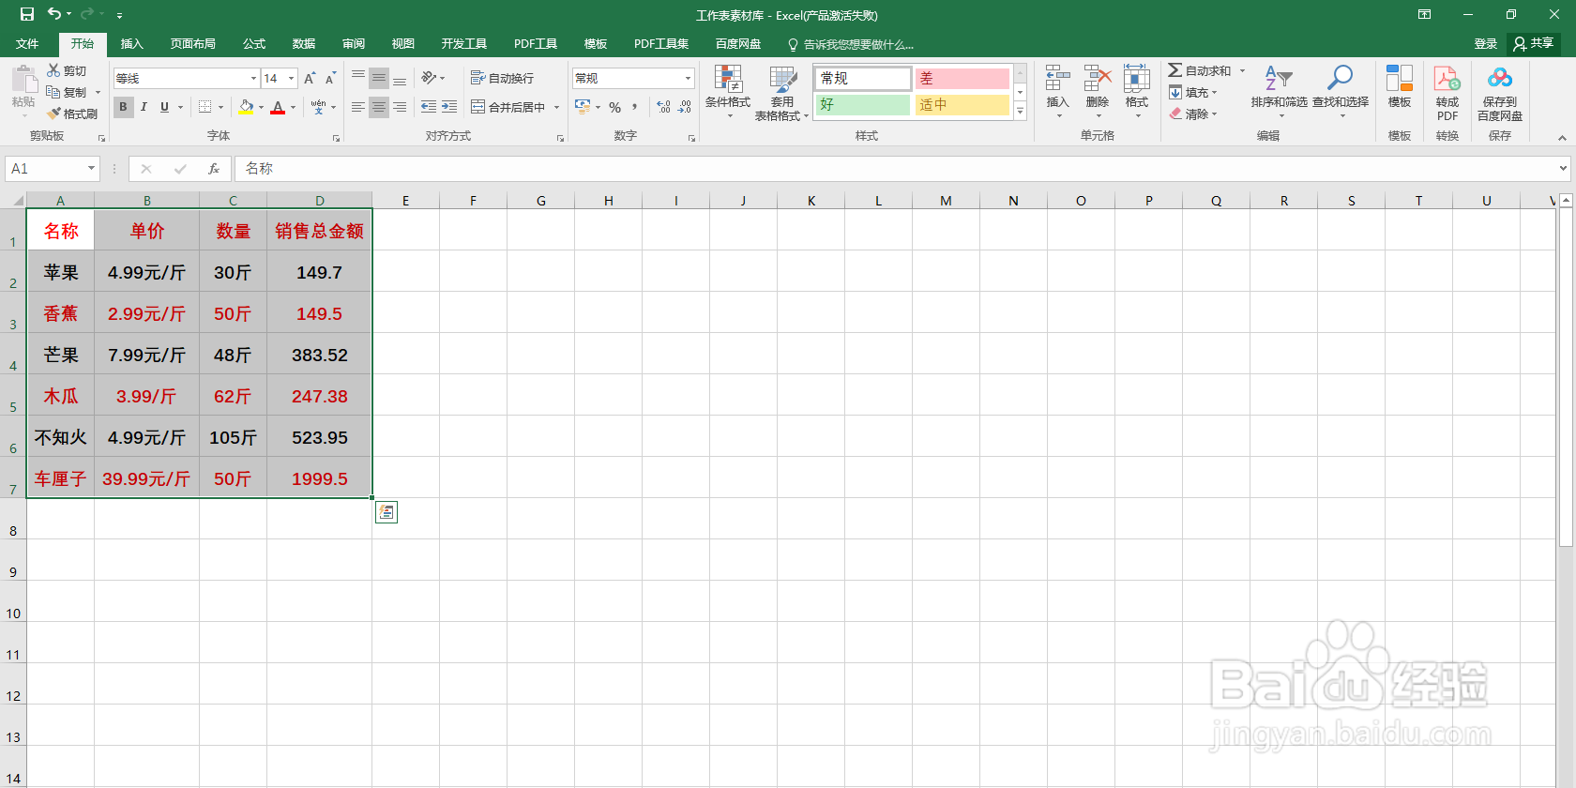The image size is (1576, 788).
Task: Apply accounting number format icon
Action: [x=583, y=107]
